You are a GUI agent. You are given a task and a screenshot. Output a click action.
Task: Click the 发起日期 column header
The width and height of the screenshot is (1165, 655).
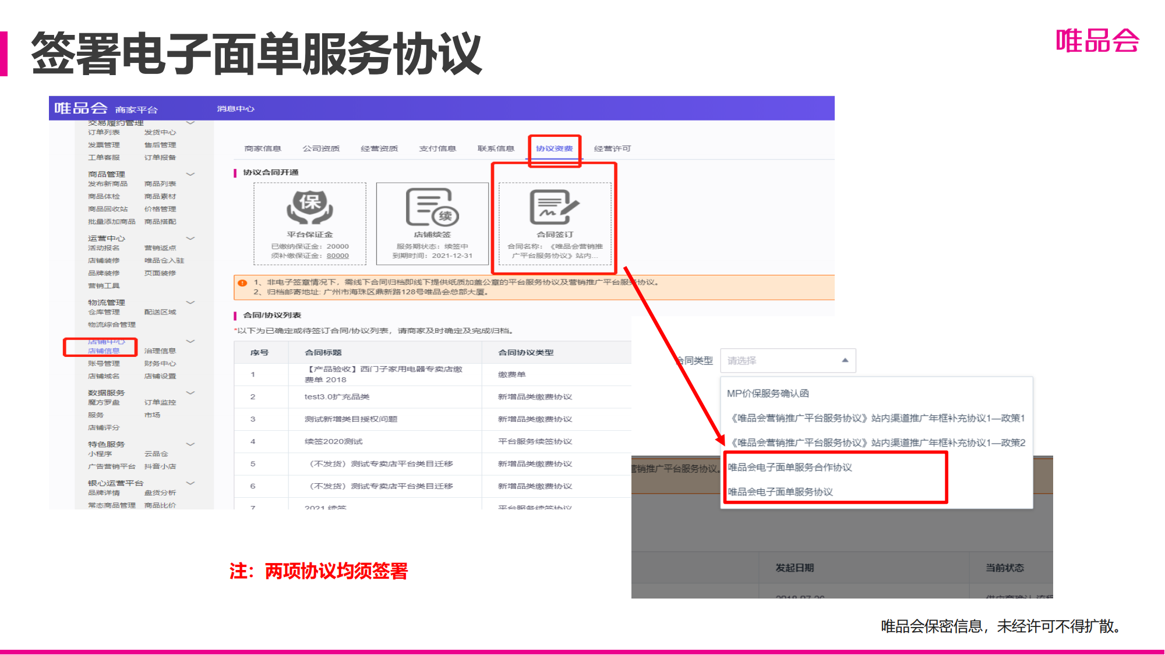click(x=795, y=568)
